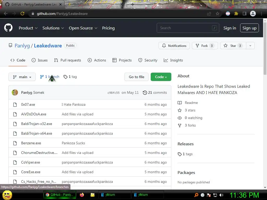Switch to the Insights tab
267x200 pixels.
(x=173, y=60)
